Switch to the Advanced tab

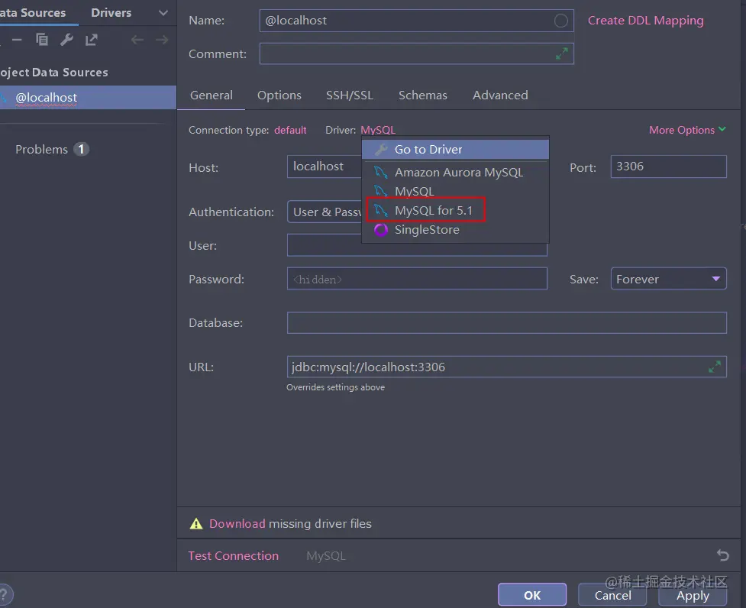click(x=500, y=95)
